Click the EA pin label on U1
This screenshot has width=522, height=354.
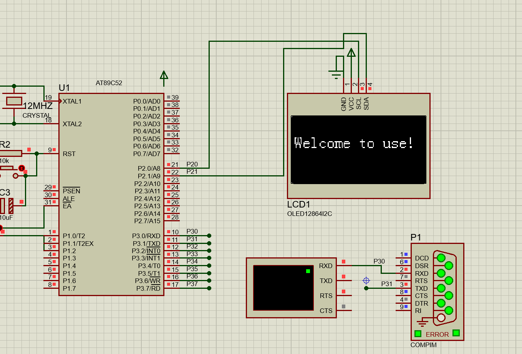[67, 206]
